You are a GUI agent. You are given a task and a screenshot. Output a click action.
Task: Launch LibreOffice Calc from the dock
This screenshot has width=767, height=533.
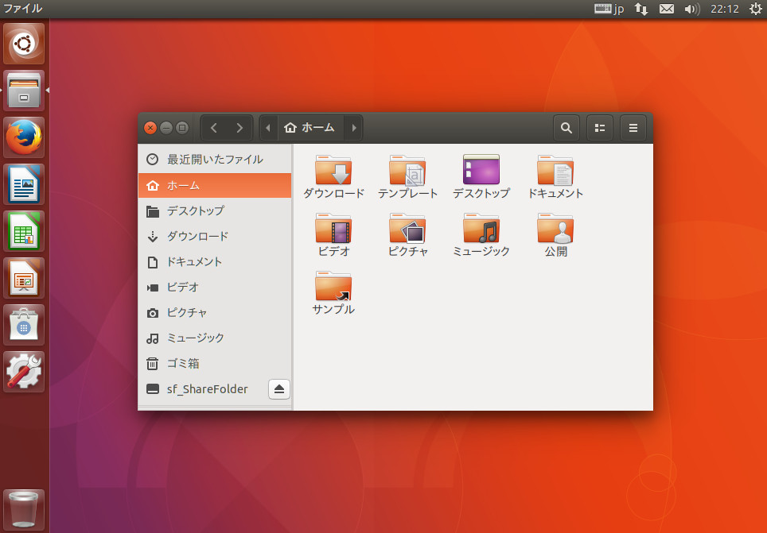coord(23,230)
